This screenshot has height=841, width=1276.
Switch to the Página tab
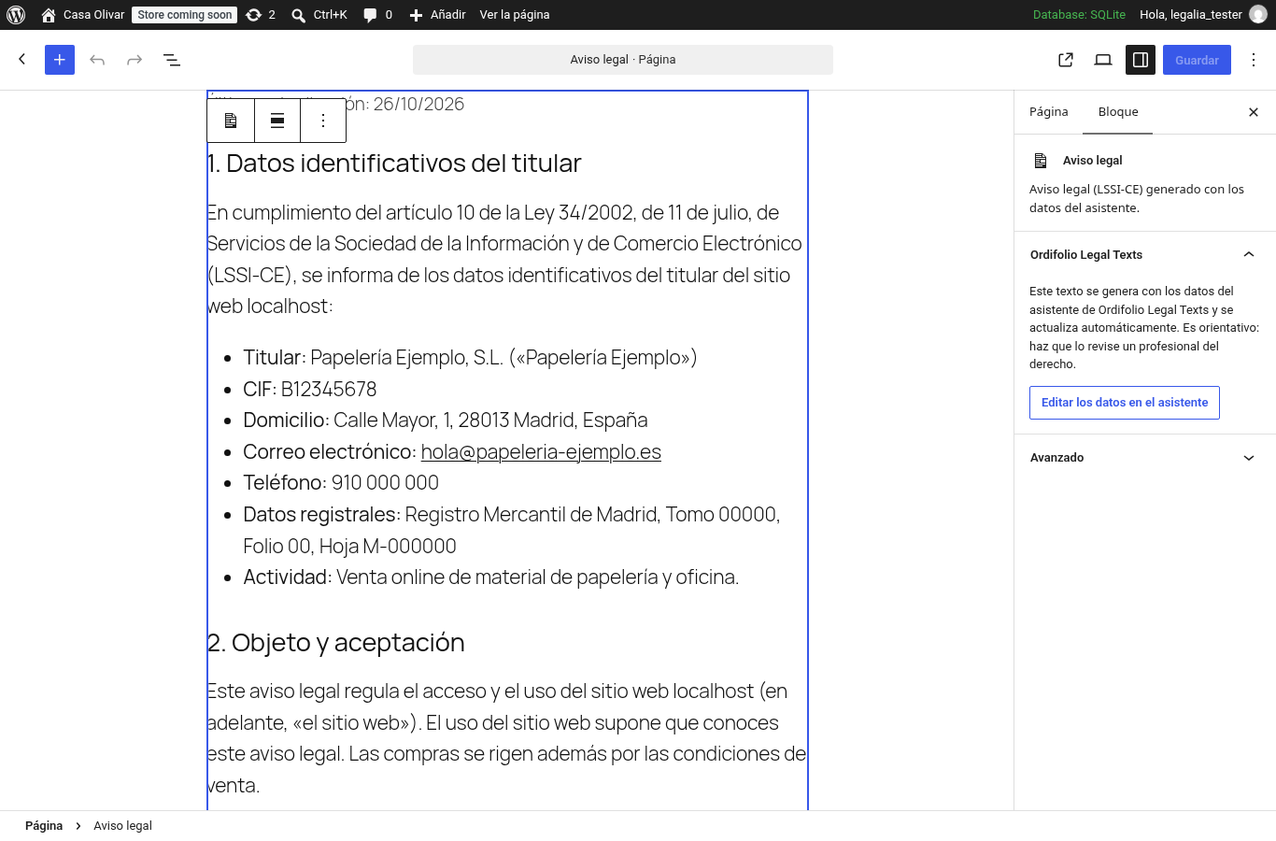point(1049,112)
